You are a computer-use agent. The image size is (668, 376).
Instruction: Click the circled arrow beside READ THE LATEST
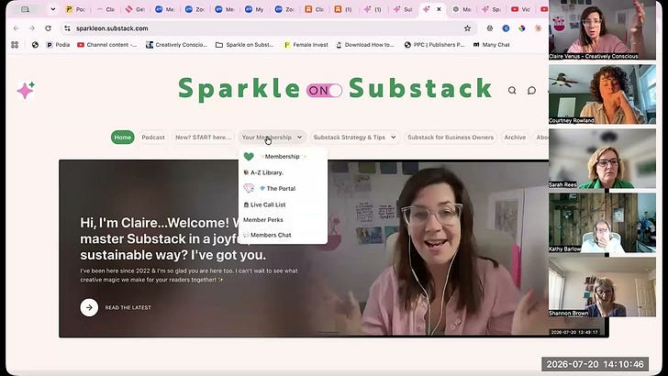click(x=89, y=307)
